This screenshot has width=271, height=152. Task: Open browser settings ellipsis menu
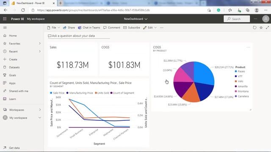coord(265,10)
